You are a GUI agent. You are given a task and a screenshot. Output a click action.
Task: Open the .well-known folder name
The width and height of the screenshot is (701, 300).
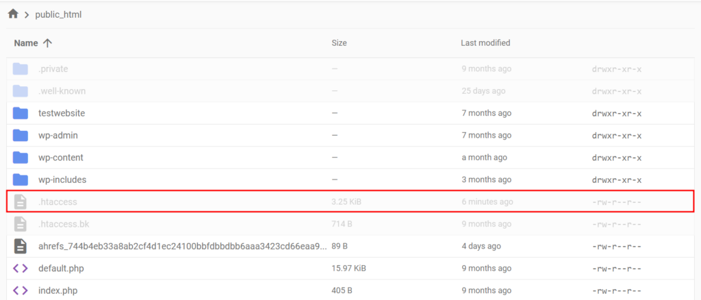tap(62, 91)
